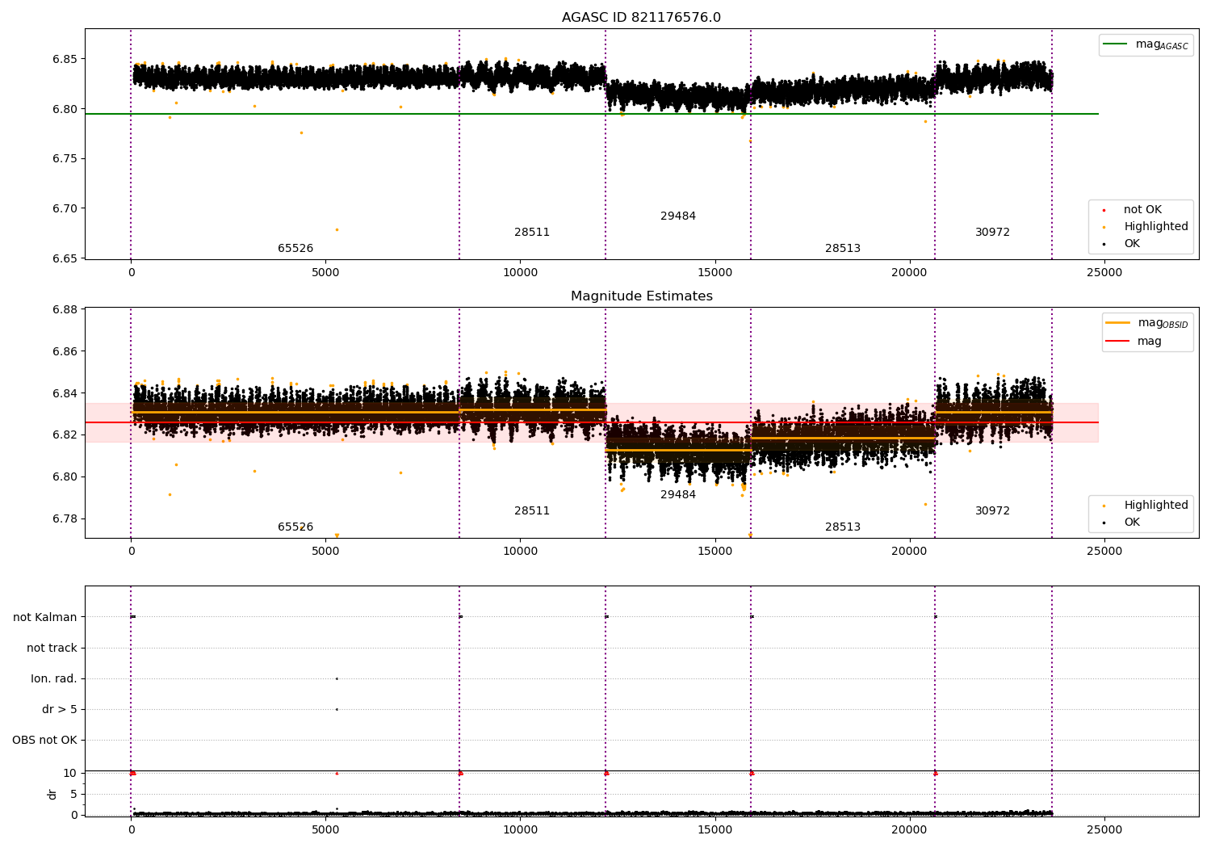Click the 6.84 y-tick in middle plot
Image resolution: width=1211 pixels, height=848 pixels.
coord(65,393)
